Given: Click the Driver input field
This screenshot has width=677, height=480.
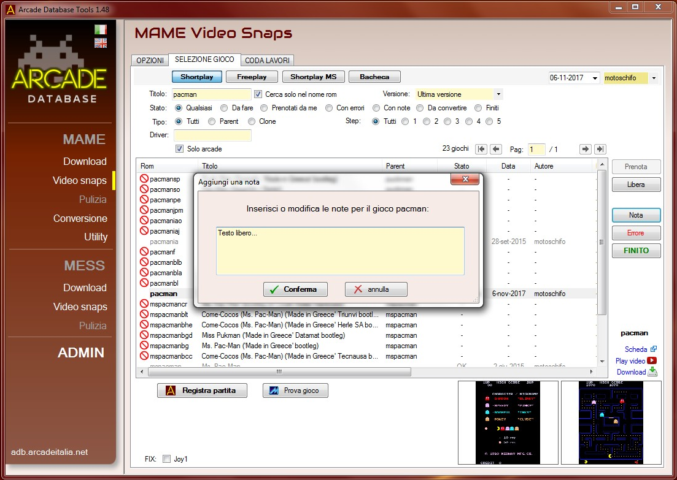Looking at the screenshot, I should click(x=212, y=135).
